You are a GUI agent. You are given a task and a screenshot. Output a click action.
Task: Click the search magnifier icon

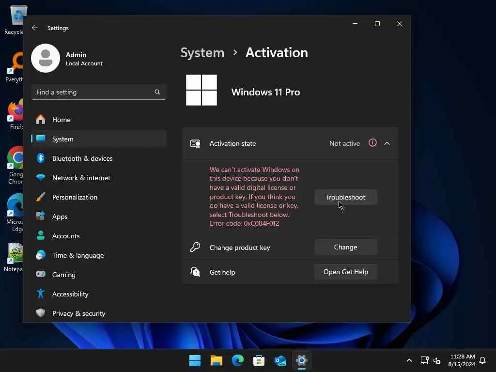(x=157, y=92)
